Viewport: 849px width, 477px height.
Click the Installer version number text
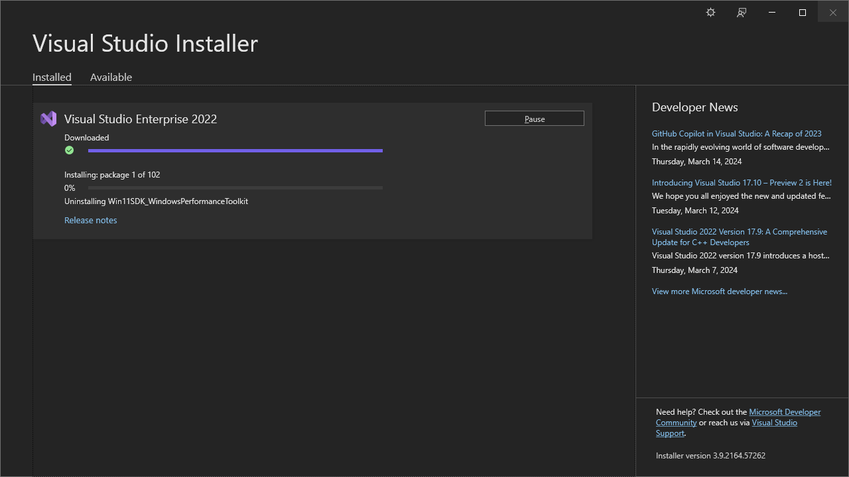point(710,455)
